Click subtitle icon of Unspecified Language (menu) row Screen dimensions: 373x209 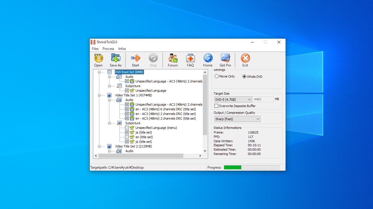(132, 128)
